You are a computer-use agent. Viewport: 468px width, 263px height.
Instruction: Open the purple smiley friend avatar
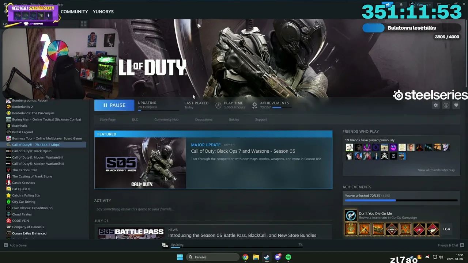[x=393, y=148]
